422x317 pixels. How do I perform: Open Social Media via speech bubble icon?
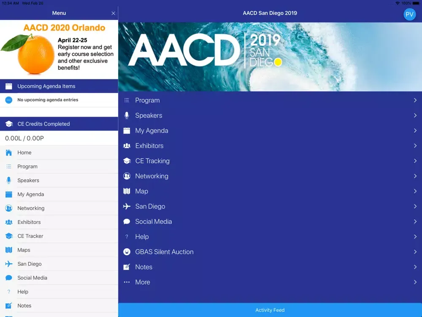(x=126, y=221)
